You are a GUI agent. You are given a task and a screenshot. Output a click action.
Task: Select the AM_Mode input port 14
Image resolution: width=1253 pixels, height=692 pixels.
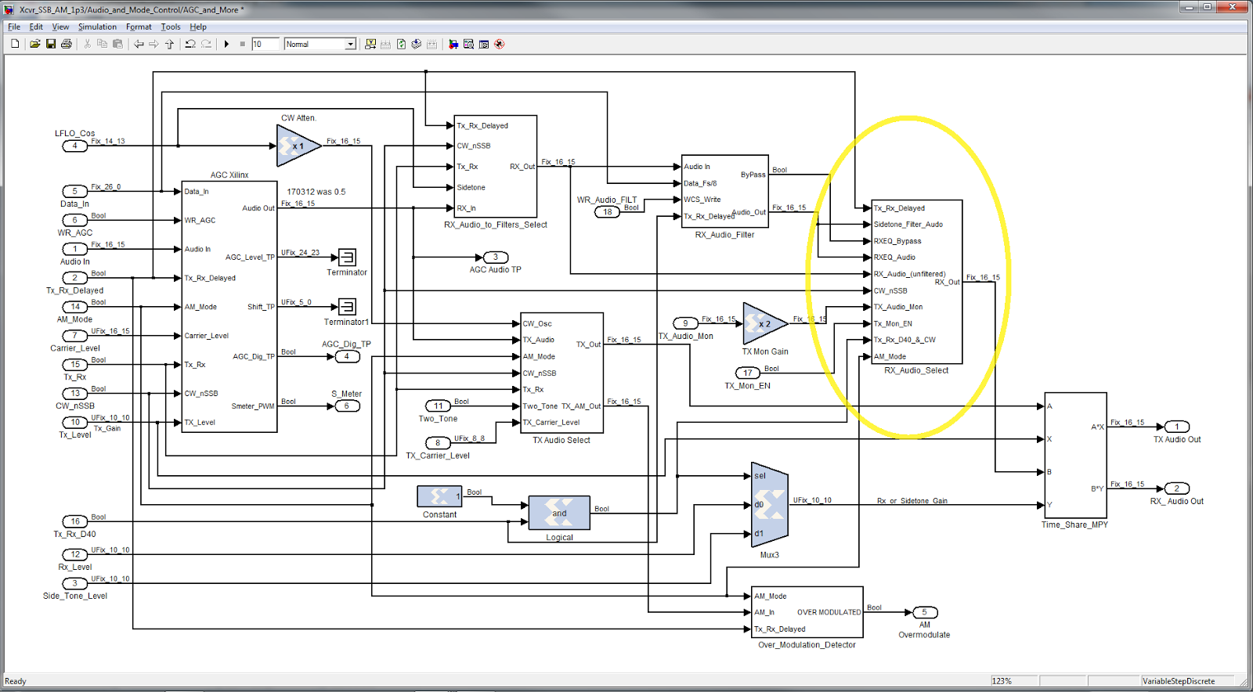coord(74,307)
